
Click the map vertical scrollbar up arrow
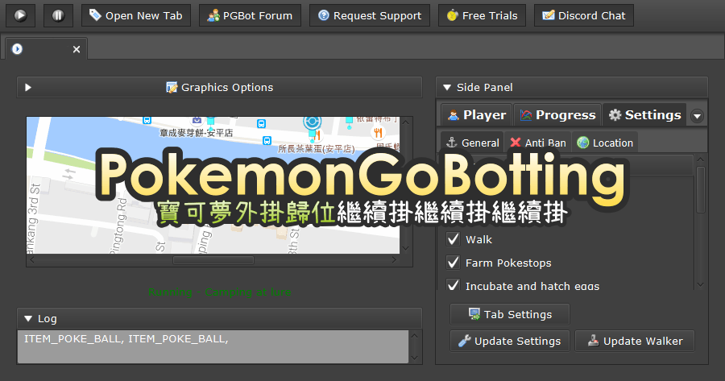tap(405, 122)
